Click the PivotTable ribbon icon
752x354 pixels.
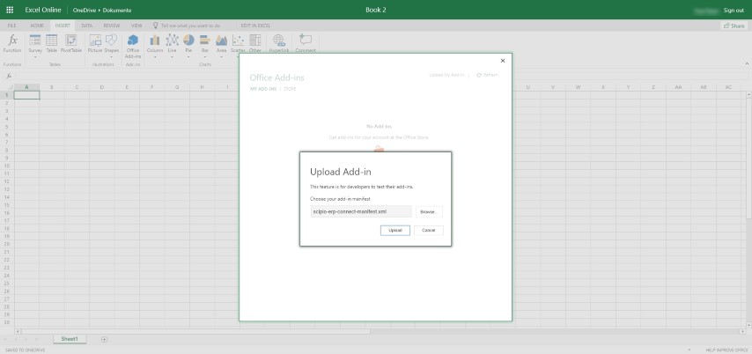[x=71, y=43]
